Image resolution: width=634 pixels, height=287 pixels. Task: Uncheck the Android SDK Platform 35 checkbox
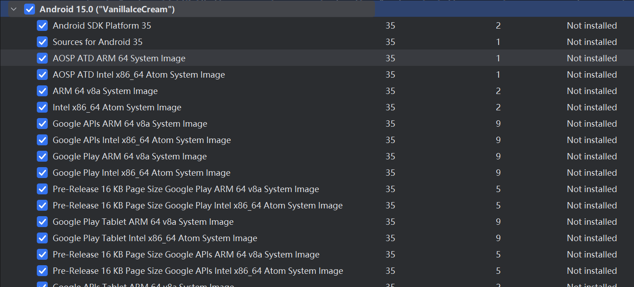tap(42, 25)
